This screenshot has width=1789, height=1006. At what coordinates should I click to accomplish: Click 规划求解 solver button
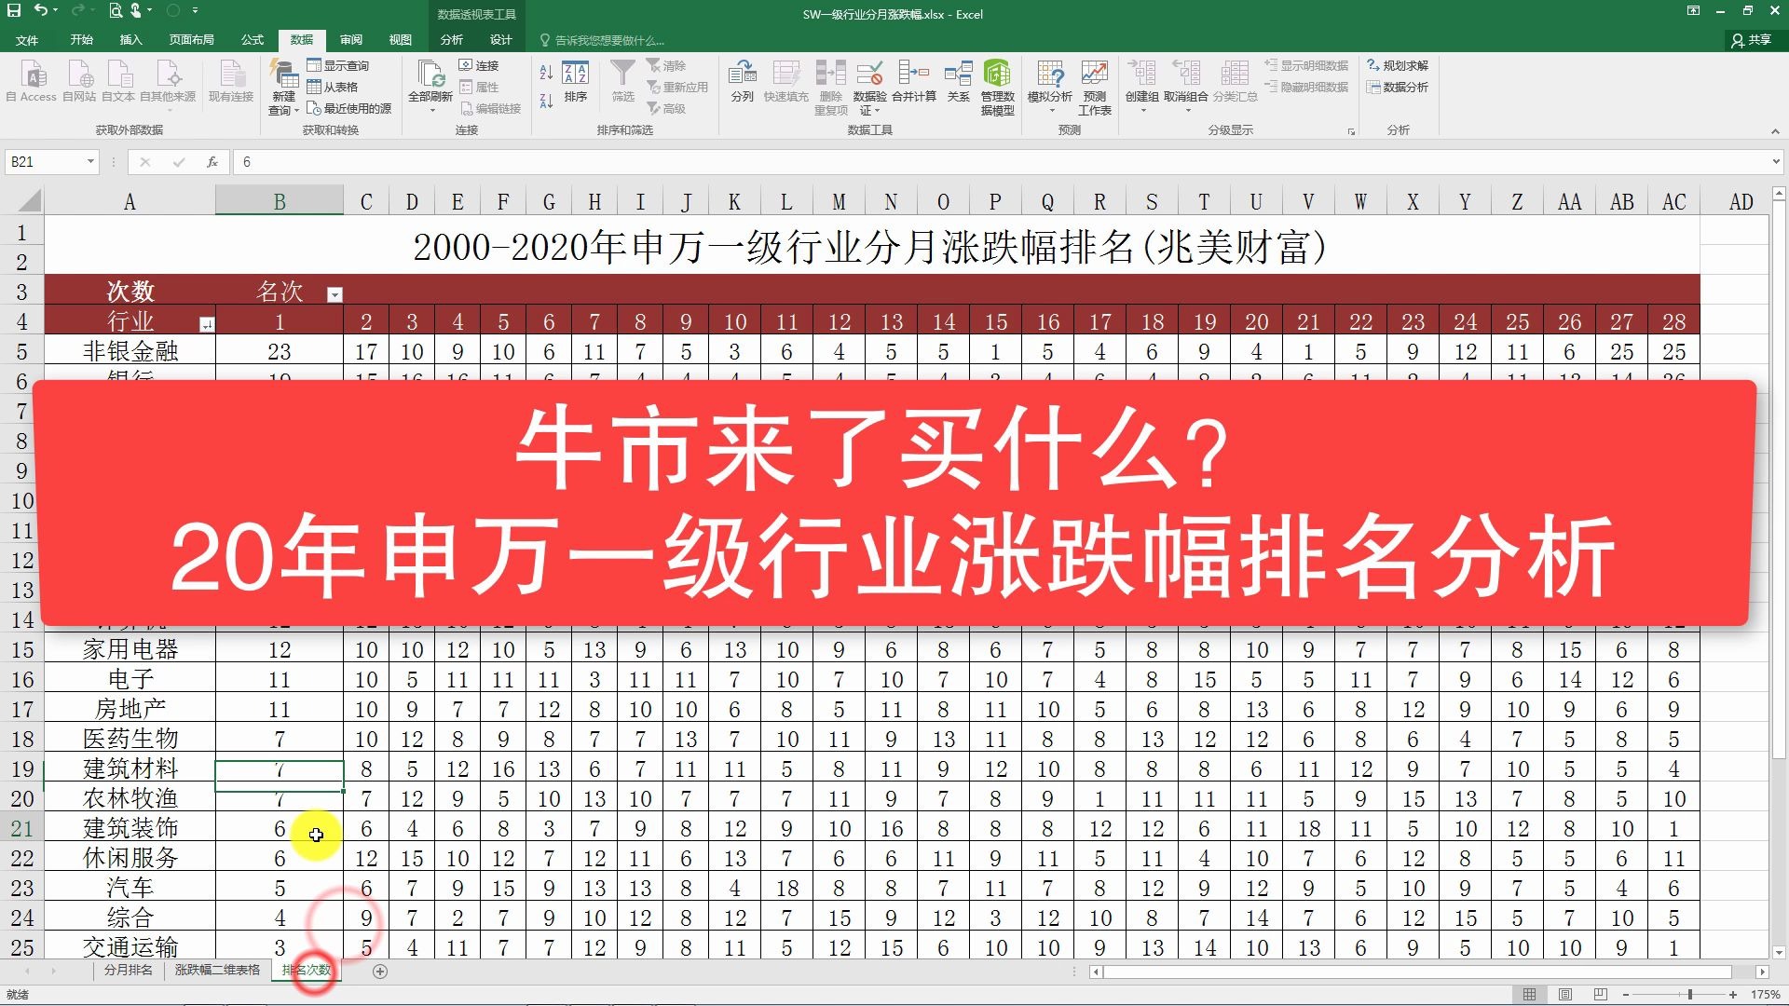1397,65
